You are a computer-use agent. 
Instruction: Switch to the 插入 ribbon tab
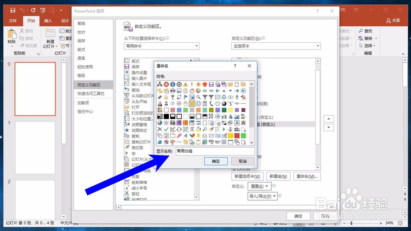[x=48, y=21]
